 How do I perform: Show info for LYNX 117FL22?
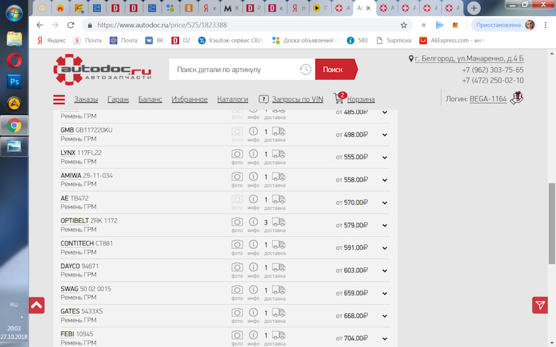point(253,154)
